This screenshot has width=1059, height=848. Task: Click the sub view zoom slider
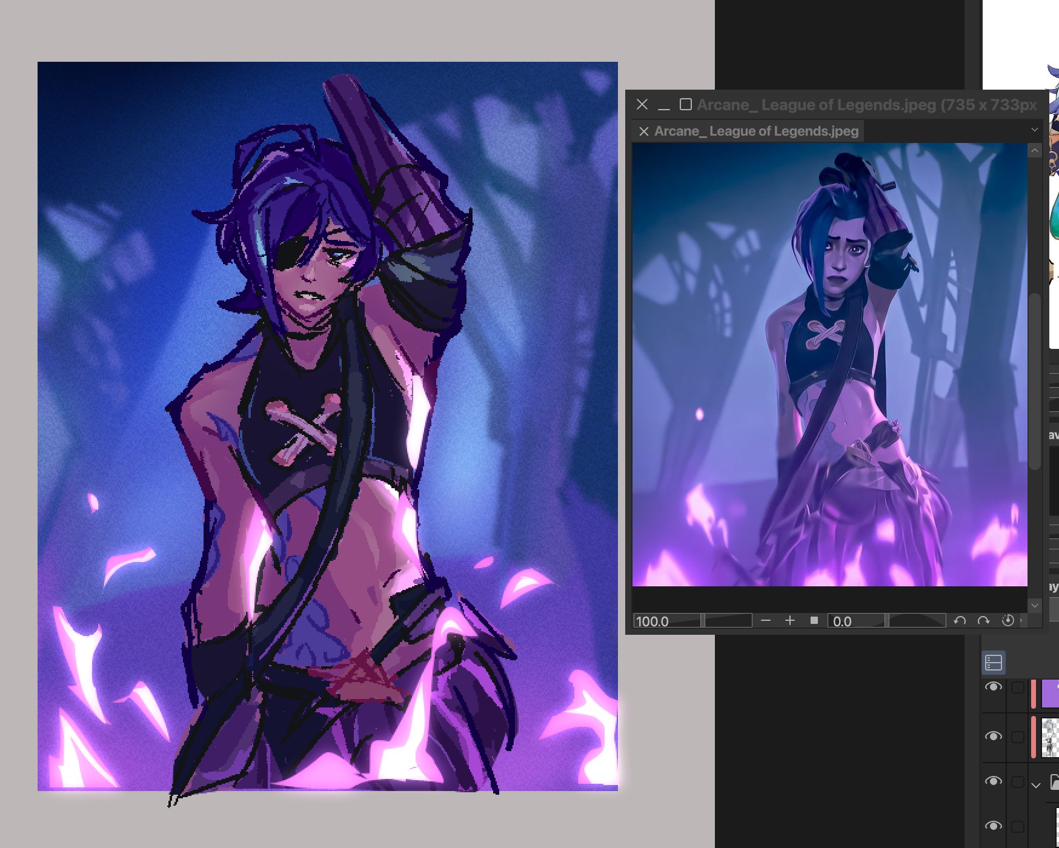tap(727, 621)
